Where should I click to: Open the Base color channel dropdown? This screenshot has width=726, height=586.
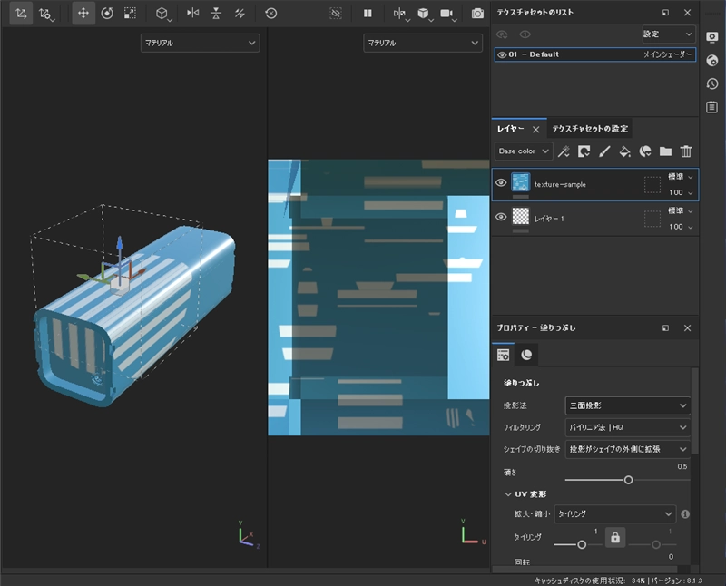click(x=524, y=151)
